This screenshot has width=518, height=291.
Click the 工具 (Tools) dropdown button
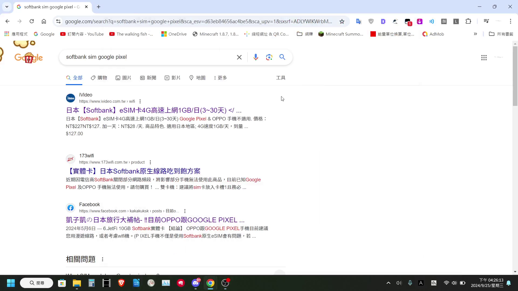point(281,78)
